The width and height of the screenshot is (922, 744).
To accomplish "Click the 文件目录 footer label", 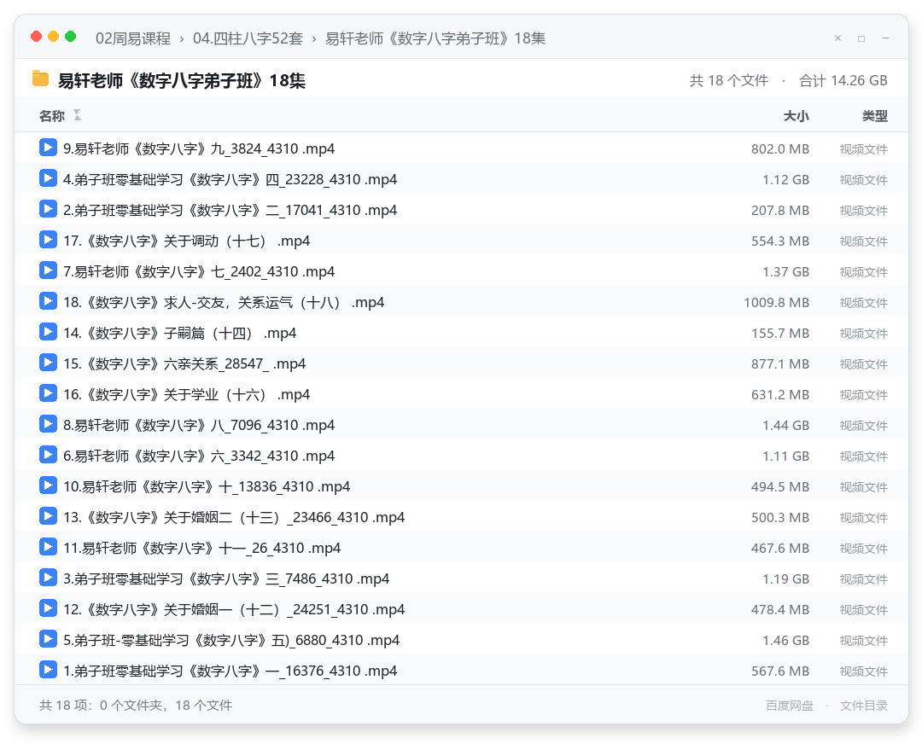I will pos(864,706).
